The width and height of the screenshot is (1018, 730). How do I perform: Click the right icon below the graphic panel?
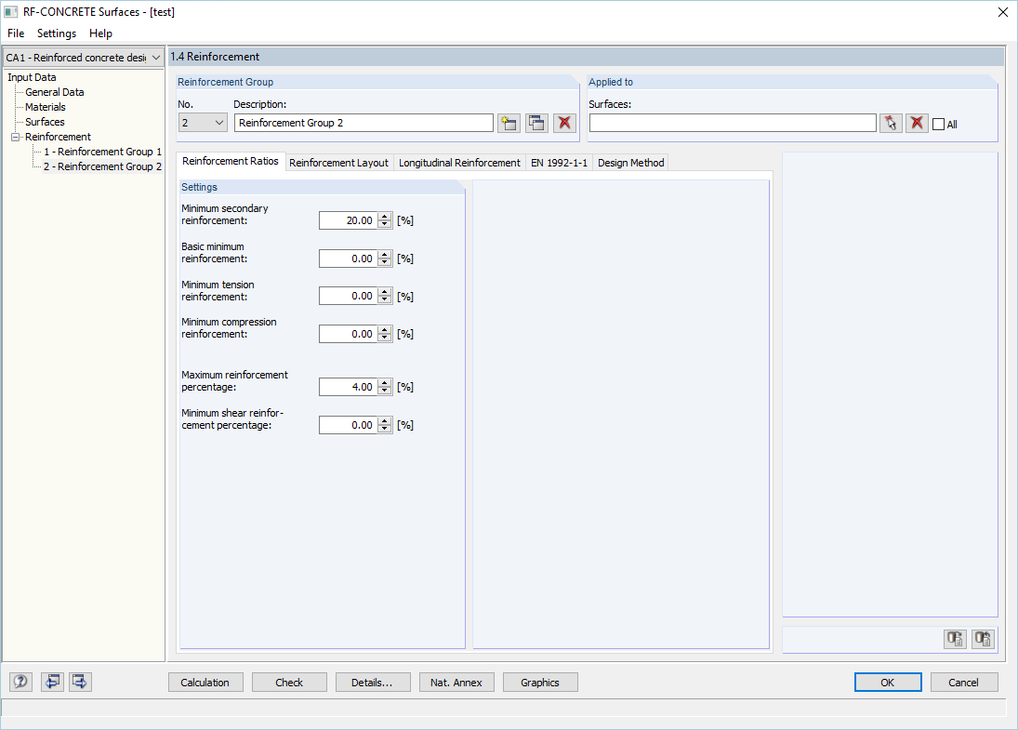983,639
